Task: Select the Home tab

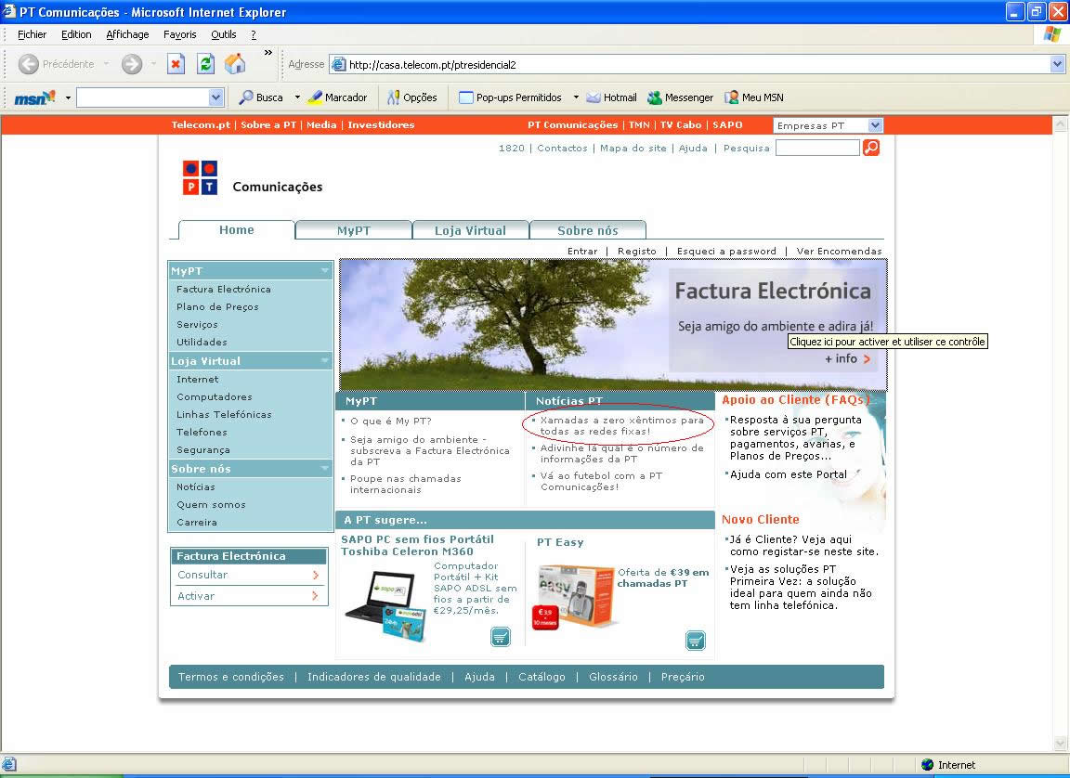Action: (x=237, y=230)
